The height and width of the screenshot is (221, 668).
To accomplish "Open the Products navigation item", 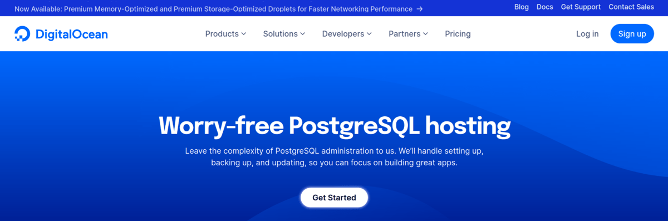I will pyautogui.click(x=225, y=34).
